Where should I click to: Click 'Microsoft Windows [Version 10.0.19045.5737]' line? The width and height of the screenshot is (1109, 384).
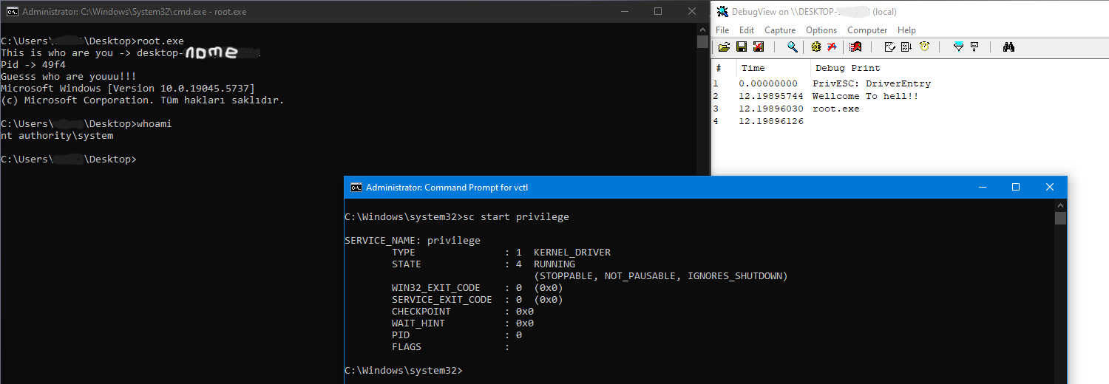(128, 89)
